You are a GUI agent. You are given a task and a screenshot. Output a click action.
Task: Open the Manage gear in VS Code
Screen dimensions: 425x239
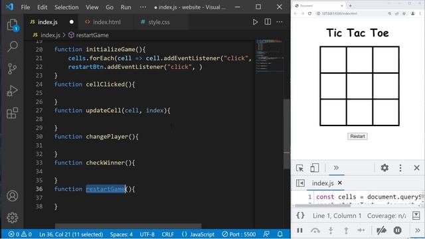point(13,218)
